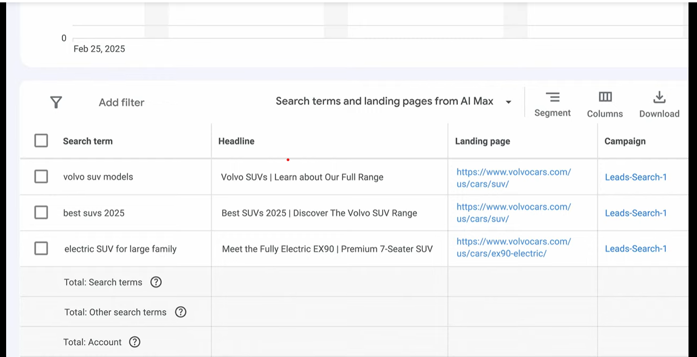Screen dimensions: 697x357
Task: Open the Segment icon menu
Action: click(x=553, y=97)
